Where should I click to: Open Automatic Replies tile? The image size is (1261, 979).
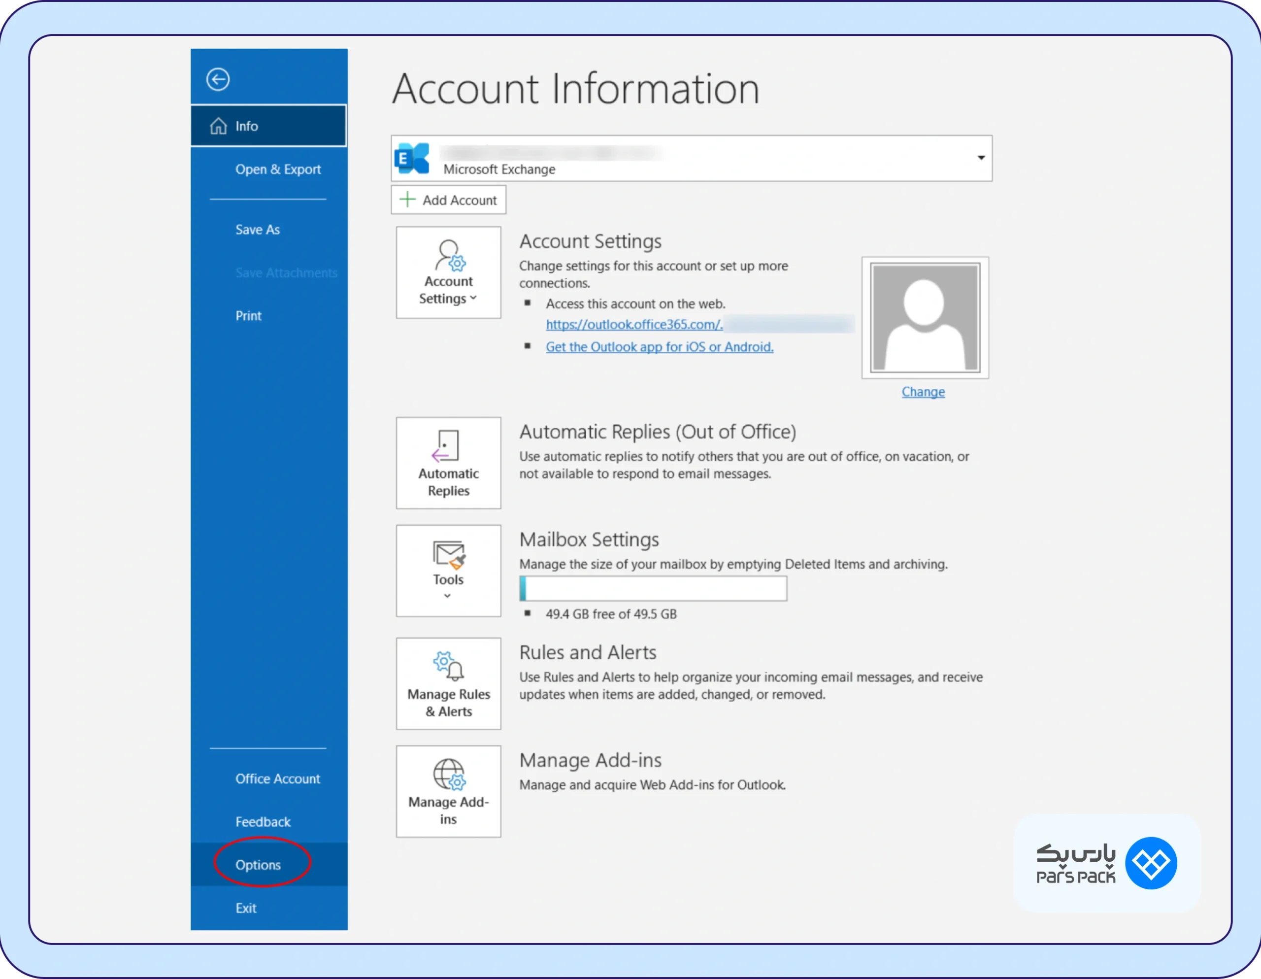448,463
